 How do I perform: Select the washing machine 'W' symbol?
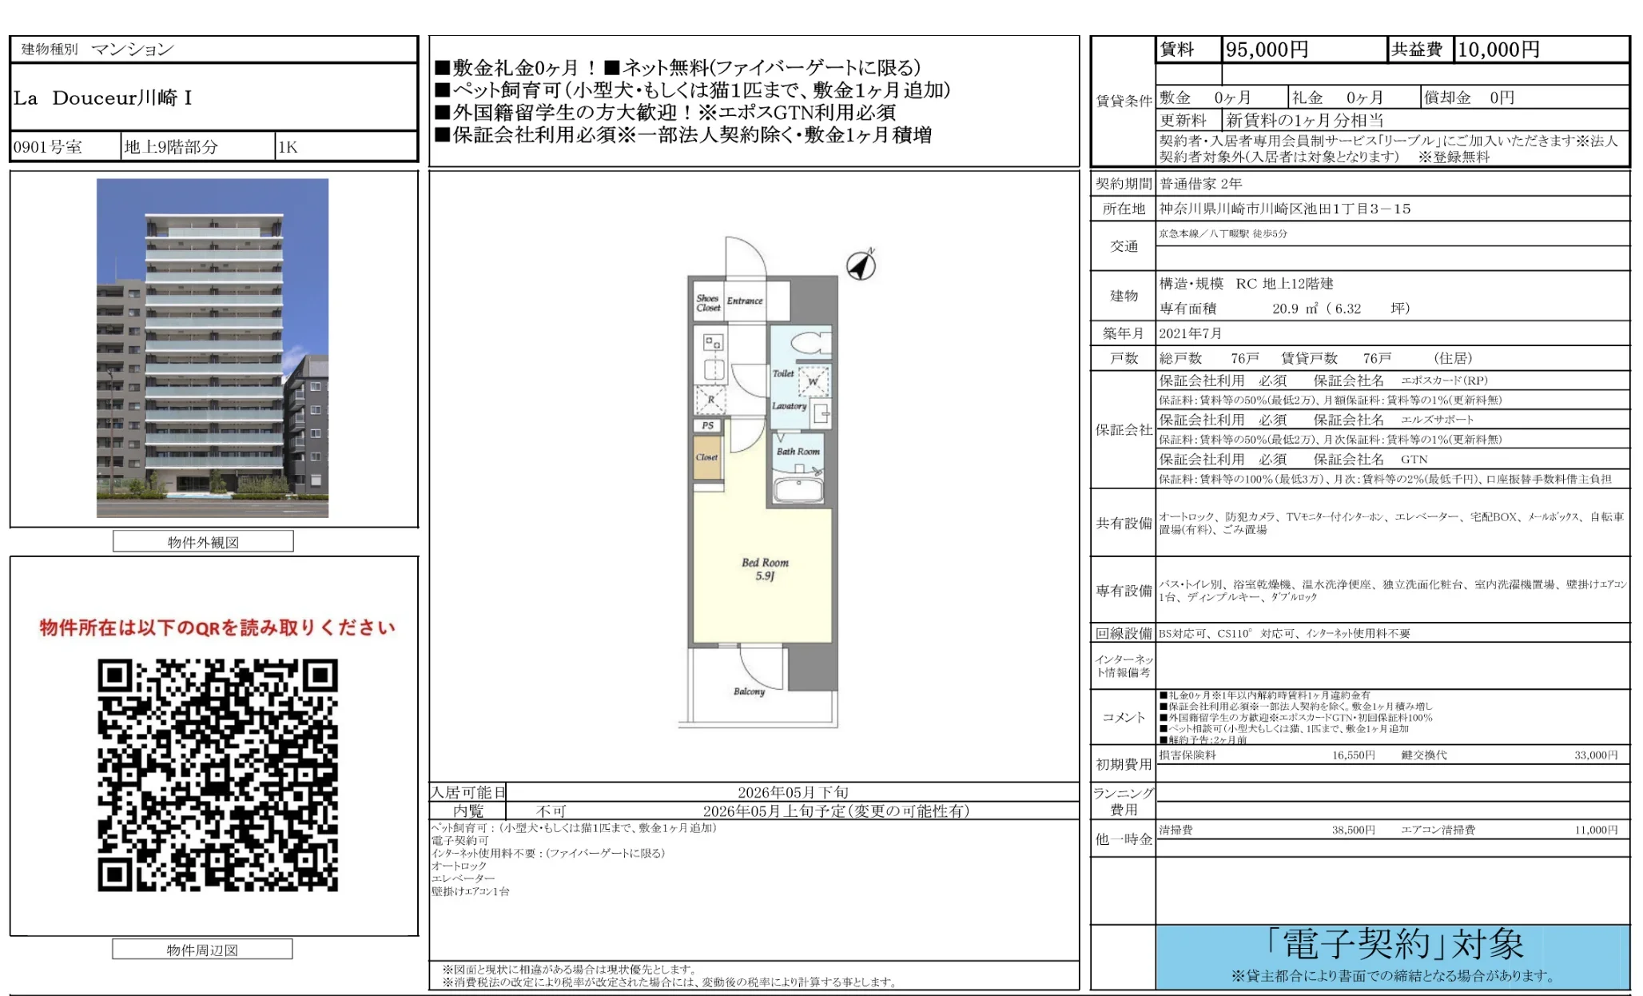coord(814,382)
